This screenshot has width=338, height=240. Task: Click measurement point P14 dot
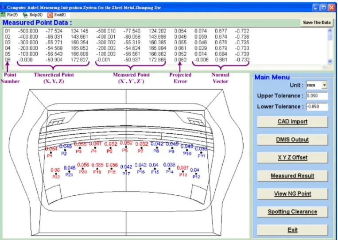point(169,169)
